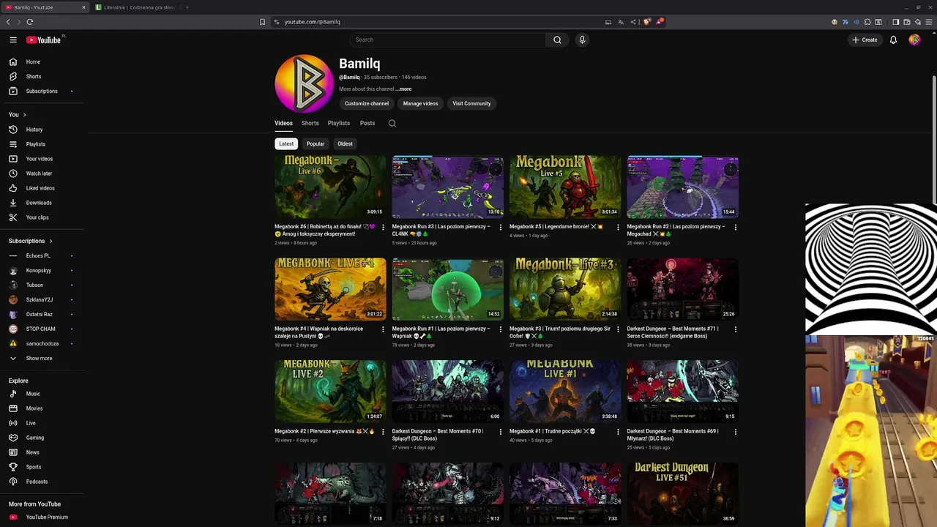The height and width of the screenshot is (527, 937).
Task: Expand the Subscriptions section chevron
Action: [x=51, y=241]
